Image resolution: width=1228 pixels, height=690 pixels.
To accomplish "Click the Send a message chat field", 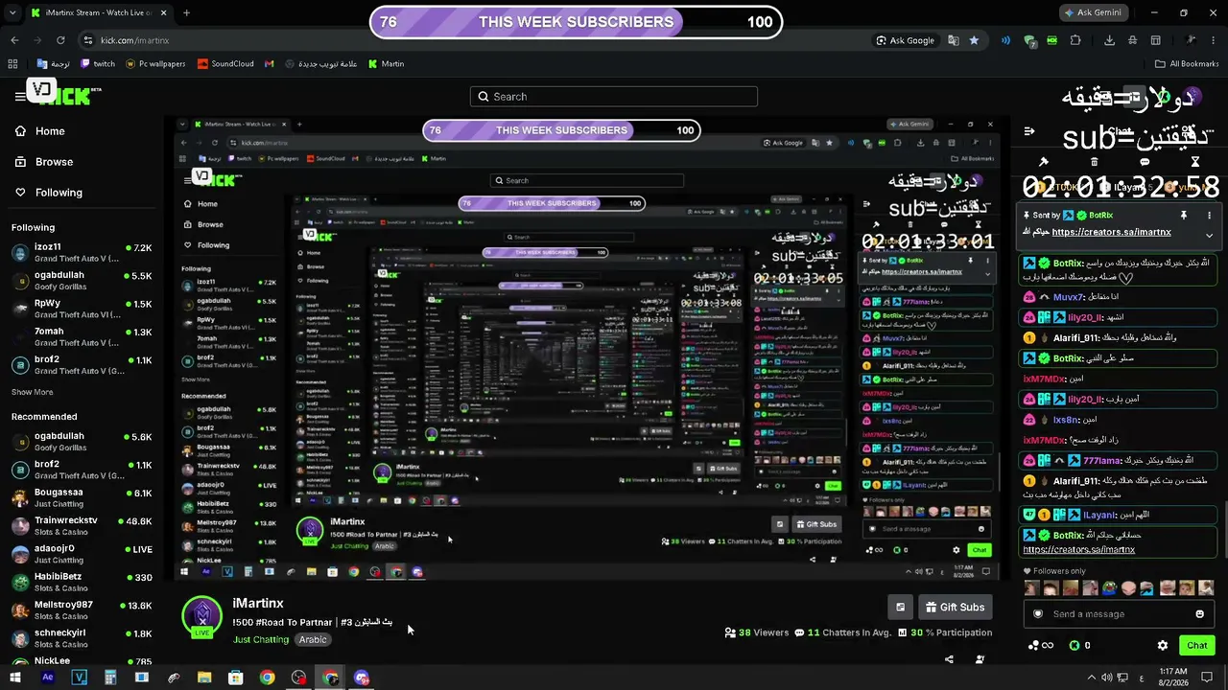I will [1118, 614].
